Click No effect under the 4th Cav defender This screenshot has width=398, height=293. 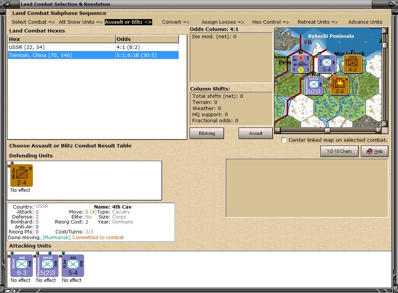[20, 190]
